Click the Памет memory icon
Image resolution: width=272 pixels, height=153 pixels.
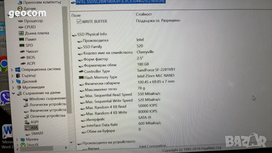pos(21,40)
